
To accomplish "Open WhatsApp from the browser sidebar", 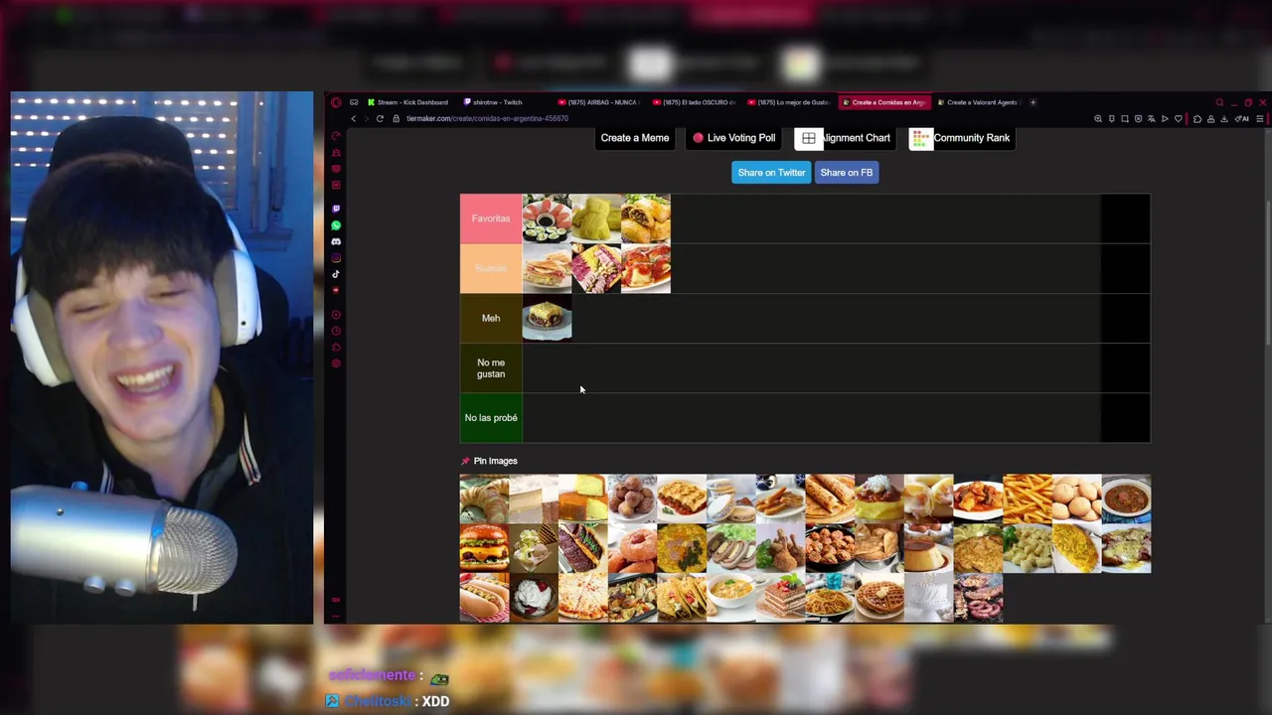I will [336, 225].
